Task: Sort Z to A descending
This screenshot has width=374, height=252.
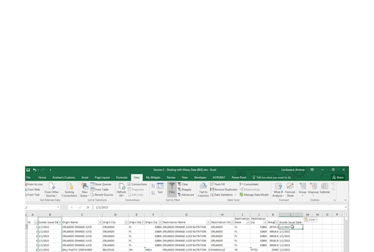Action: point(153,193)
